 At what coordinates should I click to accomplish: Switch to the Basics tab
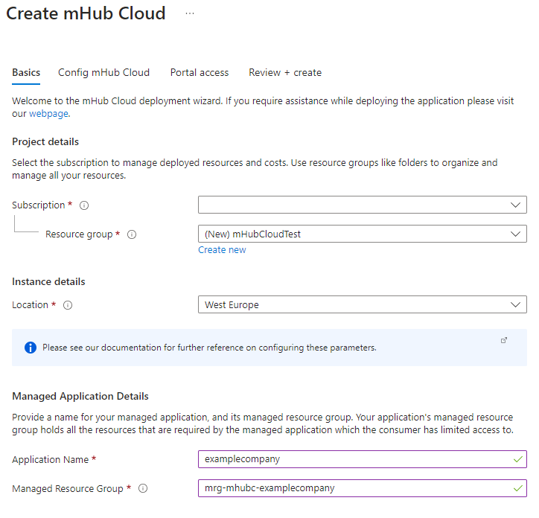pyautogui.click(x=26, y=72)
